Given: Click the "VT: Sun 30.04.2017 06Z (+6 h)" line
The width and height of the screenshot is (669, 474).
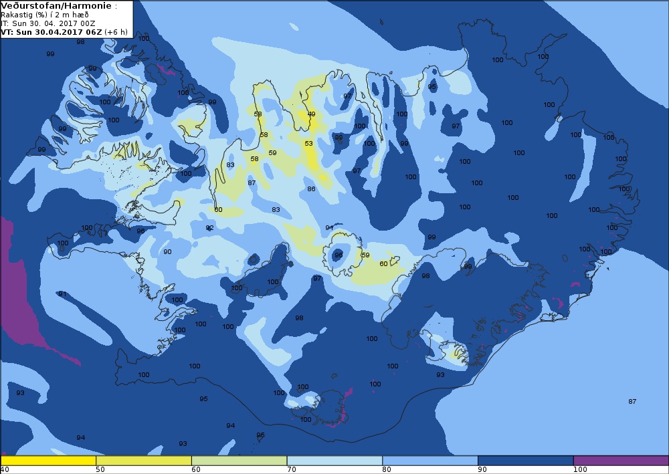Looking at the screenshot, I should pyautogui.click(x=64, y=32).
